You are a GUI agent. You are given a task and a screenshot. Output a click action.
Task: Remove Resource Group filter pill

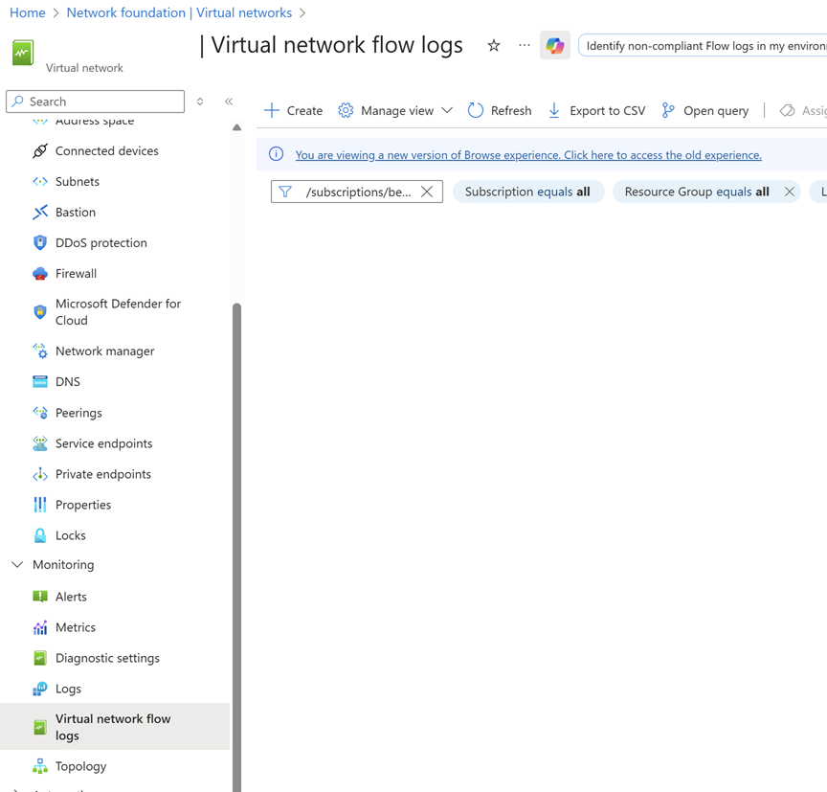pyautogui.click(x=789, y=192)
